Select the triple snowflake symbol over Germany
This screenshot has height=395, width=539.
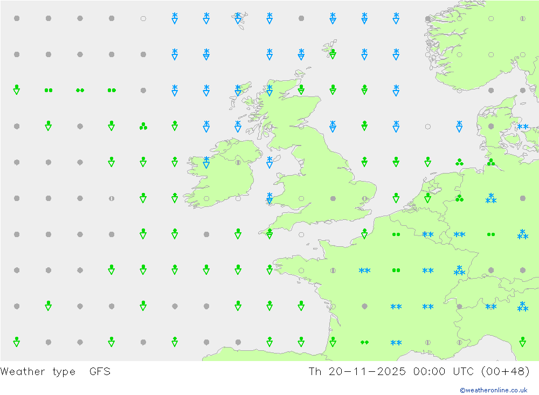pyautogui.click(x=491, y=198)
